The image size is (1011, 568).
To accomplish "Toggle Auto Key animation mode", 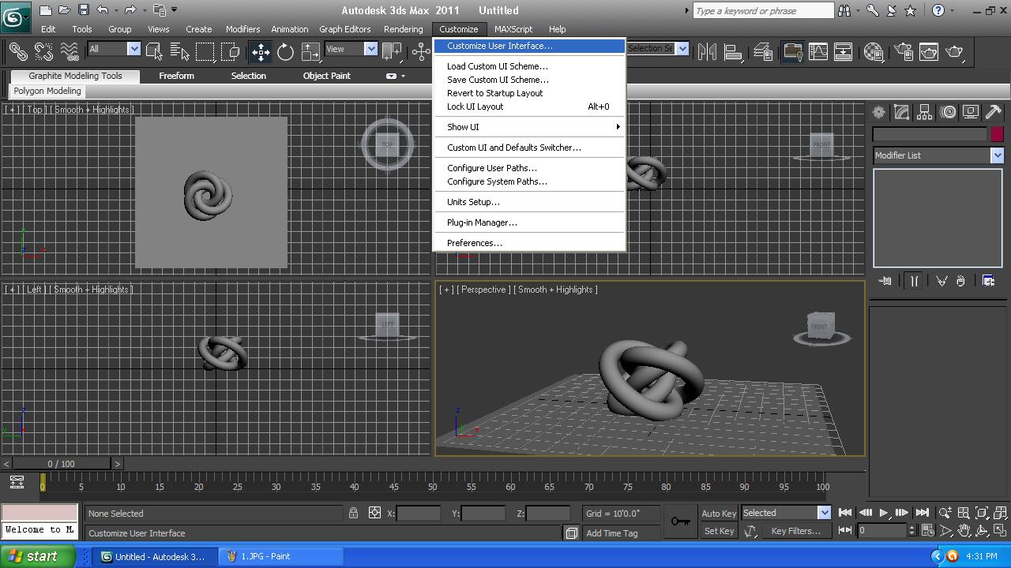I will [x=716, y=513].
